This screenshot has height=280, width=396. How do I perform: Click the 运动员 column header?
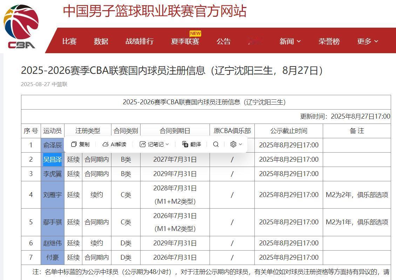53,131
